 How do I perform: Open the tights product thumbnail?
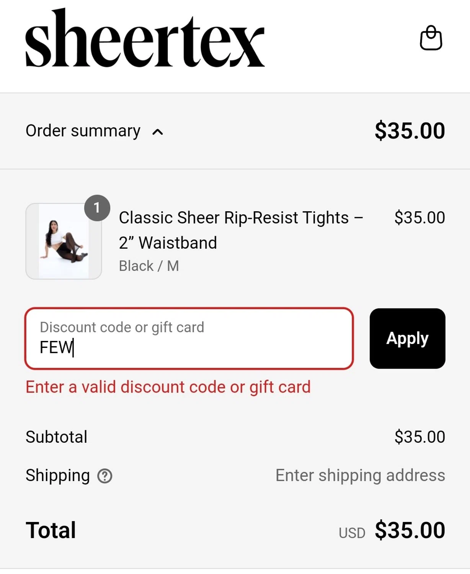(64, 241)
